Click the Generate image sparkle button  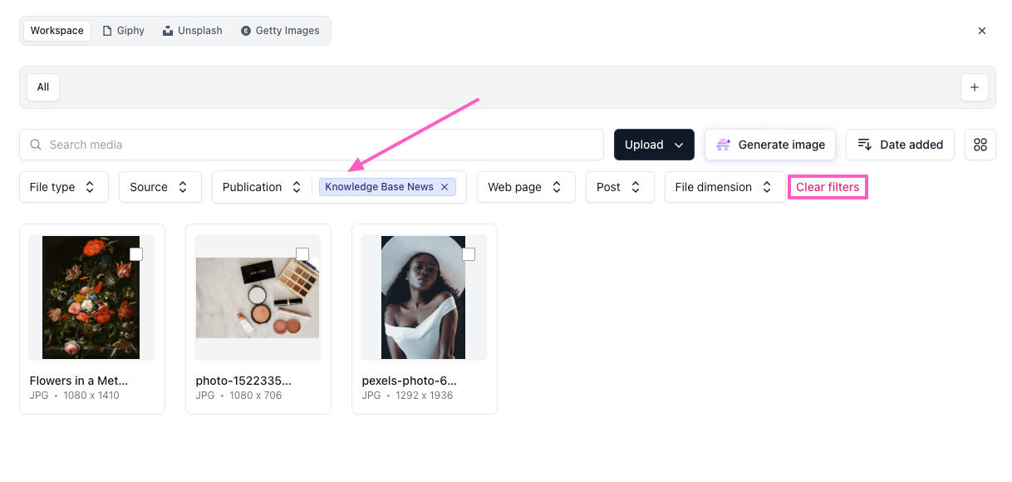(x=770, y=145)
